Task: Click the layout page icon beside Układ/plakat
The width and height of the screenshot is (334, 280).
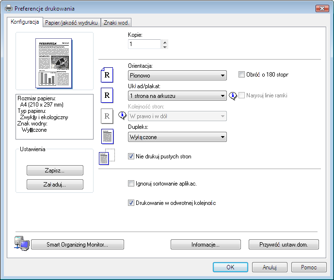Action: [x=107, y=95]
